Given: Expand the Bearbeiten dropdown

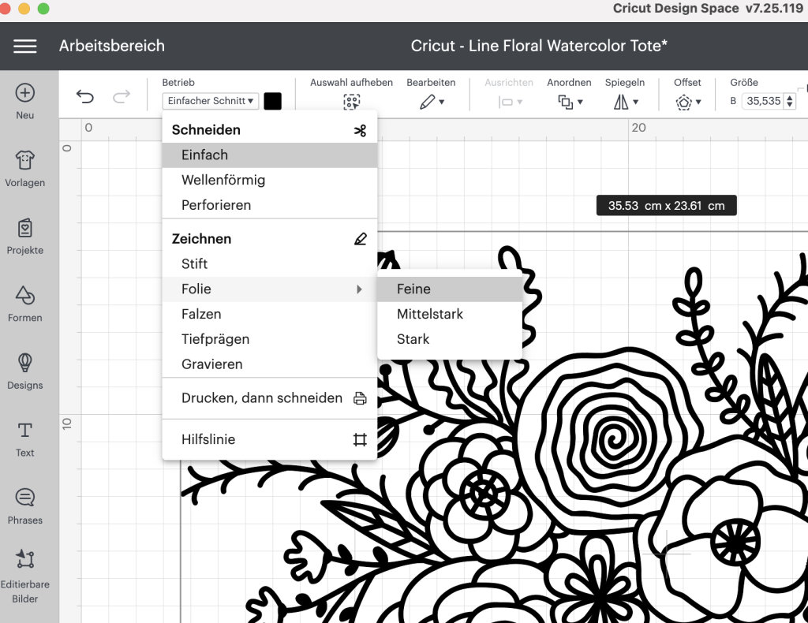Looking at the screenshot, I should [431, 102].
